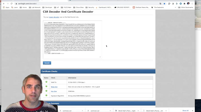
Task: Click the 'Valid To' check label
Action: pyautogui.click(x=54, y=82)
